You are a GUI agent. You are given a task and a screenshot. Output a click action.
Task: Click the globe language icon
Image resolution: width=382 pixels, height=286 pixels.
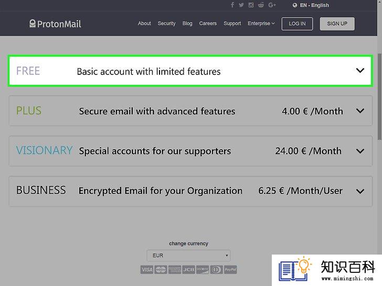click(x=295, y=5)
